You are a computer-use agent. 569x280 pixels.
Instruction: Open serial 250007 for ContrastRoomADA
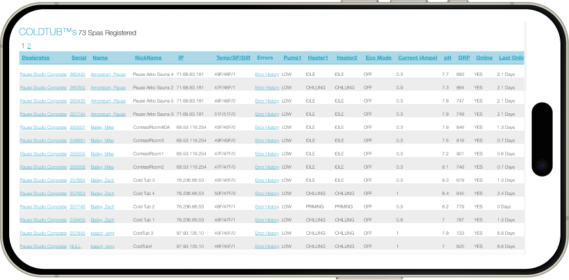click(x=77, y=128)
